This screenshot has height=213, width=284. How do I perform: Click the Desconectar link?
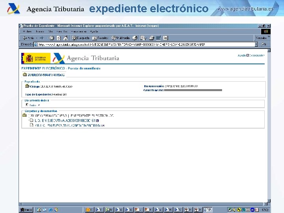(257, 55)
